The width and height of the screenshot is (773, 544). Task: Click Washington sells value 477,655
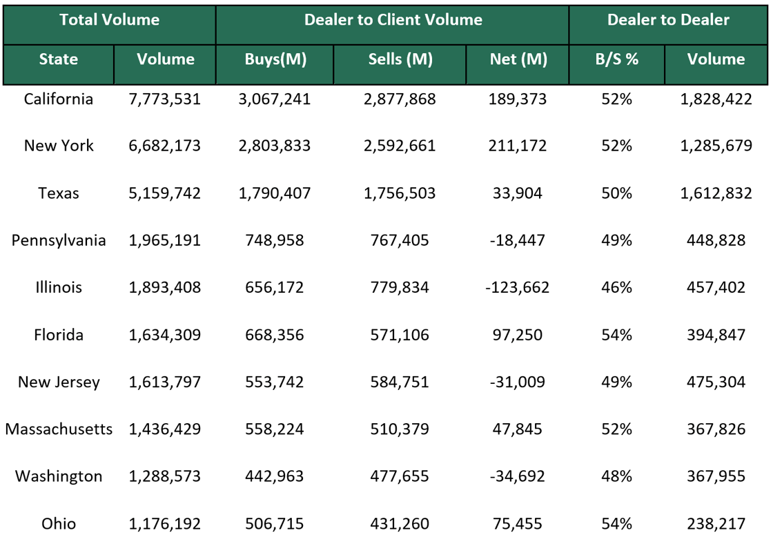click(x=400, y=476)
